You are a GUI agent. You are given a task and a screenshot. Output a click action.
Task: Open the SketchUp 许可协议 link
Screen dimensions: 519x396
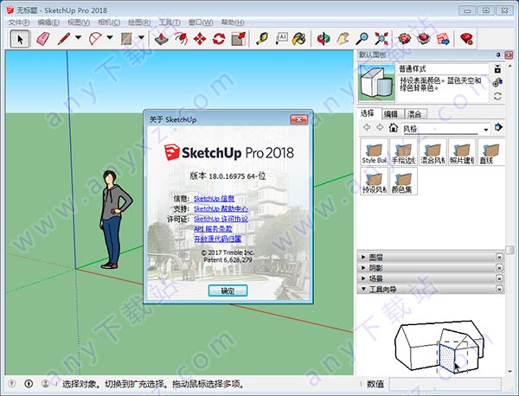click(221, 219)
